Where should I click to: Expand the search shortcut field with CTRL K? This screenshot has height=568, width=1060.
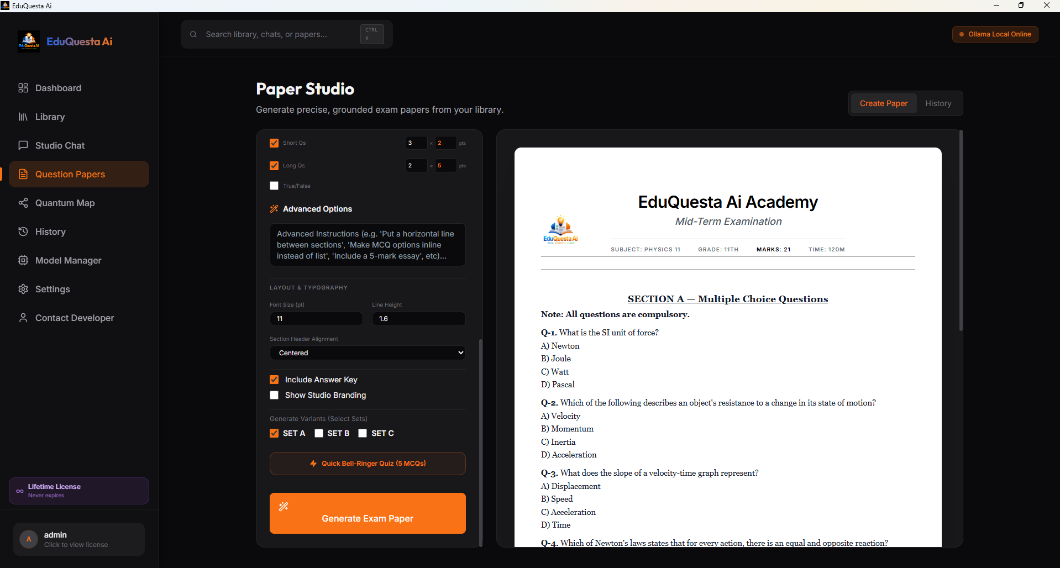371,34
